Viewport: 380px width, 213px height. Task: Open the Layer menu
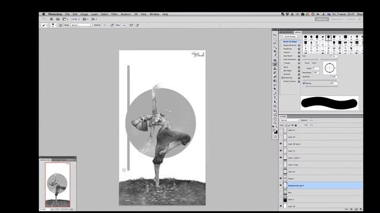pyautogui.click(x=94, y=14)
